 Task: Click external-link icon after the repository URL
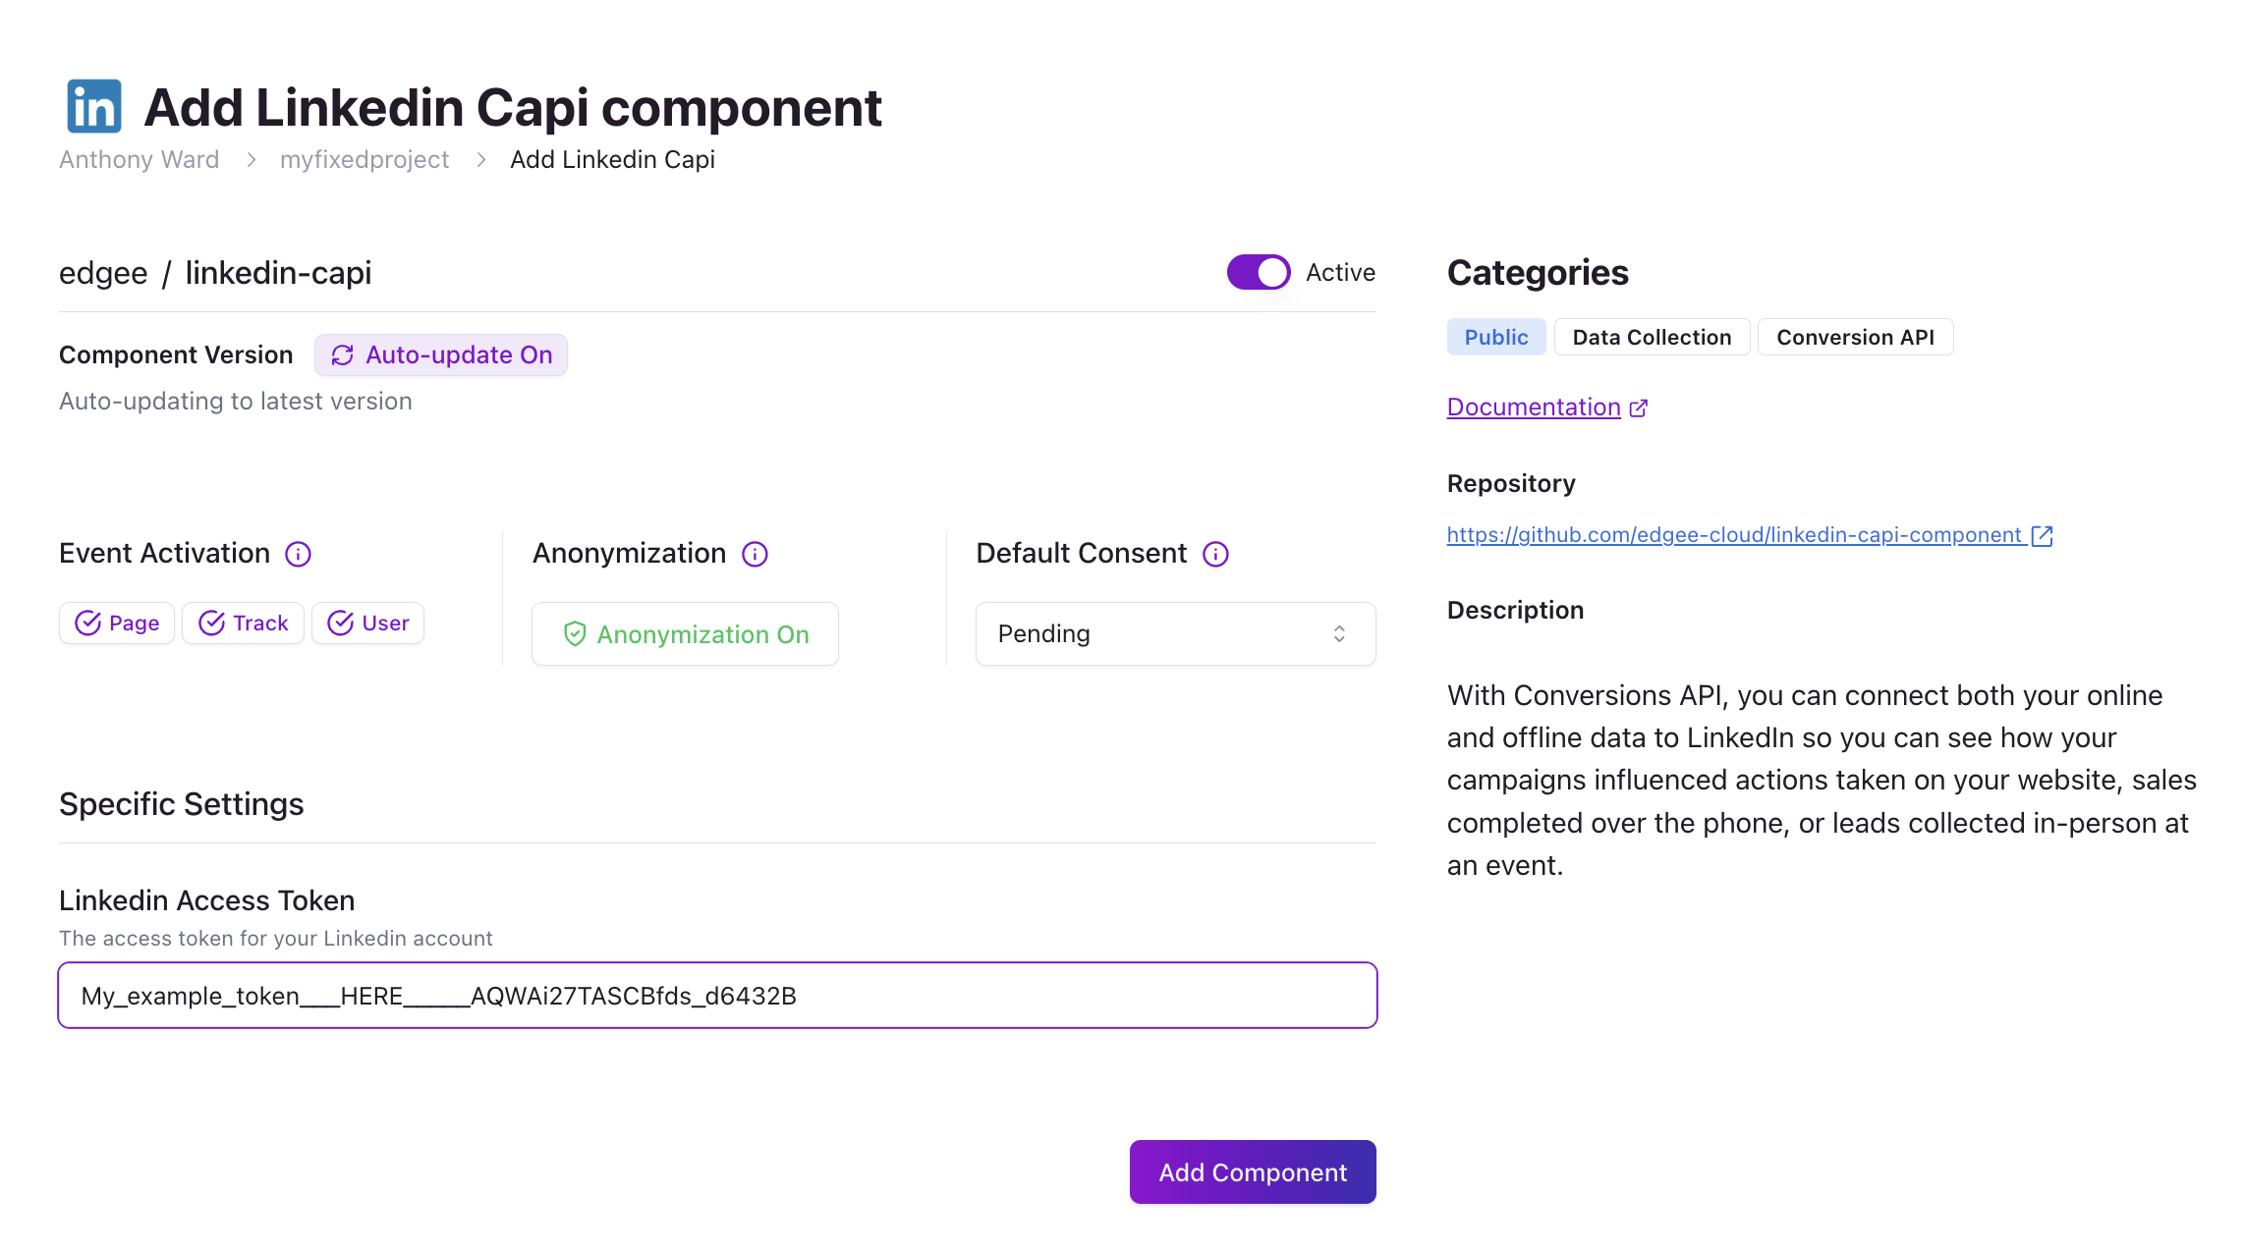pyautogui.click(x=2042, y=535)
